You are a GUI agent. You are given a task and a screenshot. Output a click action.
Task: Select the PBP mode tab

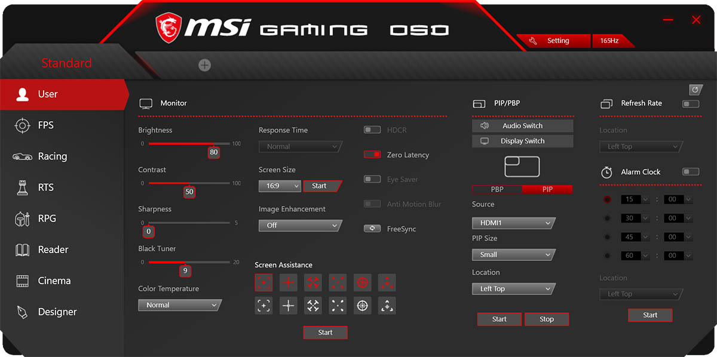click(x=497, y=189)
